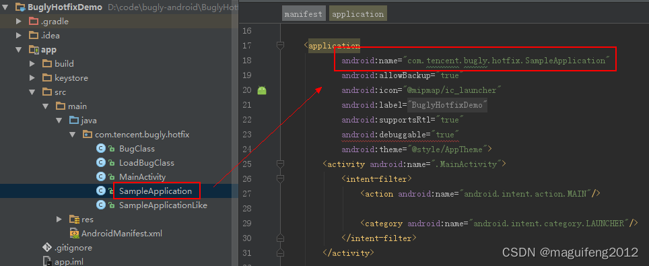This screenshot has width=649, height=266.
Task: Select BugClass in the project tree
Action: 137,148
